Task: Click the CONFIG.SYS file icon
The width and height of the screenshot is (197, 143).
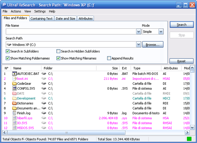Action: click(15, 88)
